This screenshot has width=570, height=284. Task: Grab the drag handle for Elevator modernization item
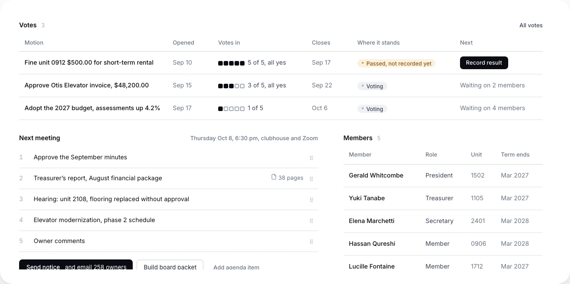coord(311,221)
